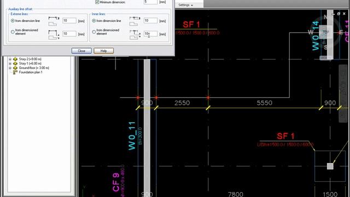Click the Ground-floor level icon
The height and width of the screenshot is (197, 350).
tap(15, 68)
